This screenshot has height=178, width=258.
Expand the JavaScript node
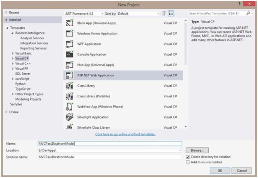tap(12, 79)
